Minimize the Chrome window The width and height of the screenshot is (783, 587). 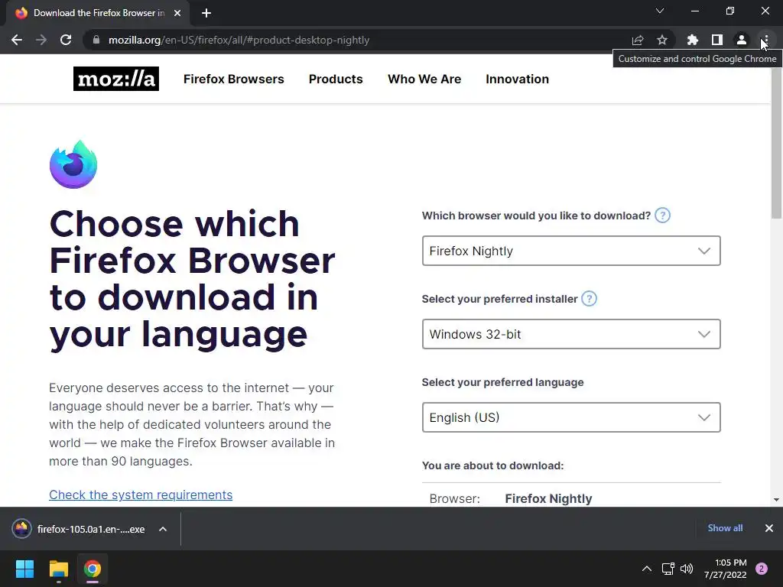coord(694,11)
